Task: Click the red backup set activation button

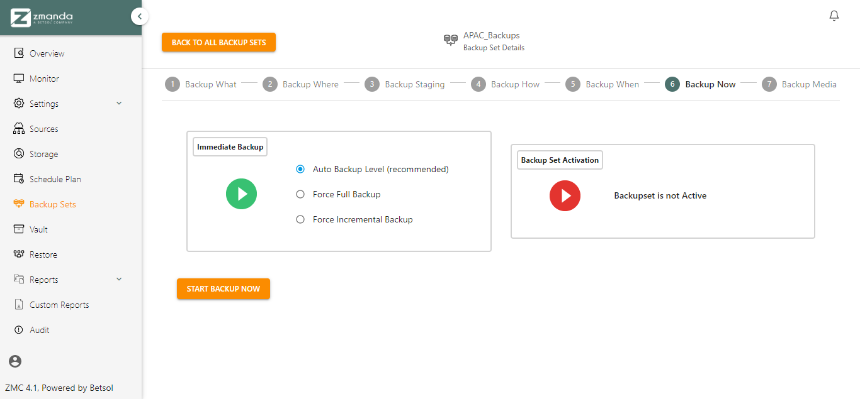Action: pyautogui.click(x=565, y=195)
